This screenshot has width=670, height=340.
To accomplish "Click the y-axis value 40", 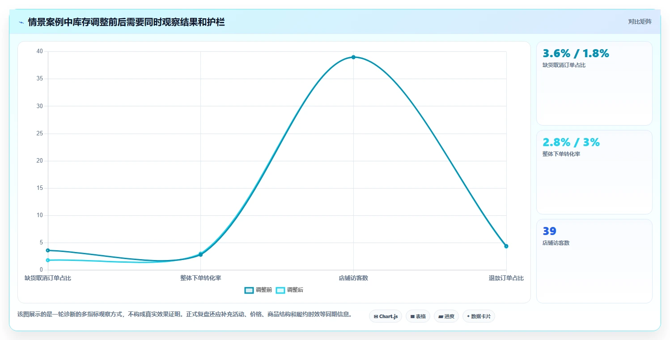I will click(40, 51).
